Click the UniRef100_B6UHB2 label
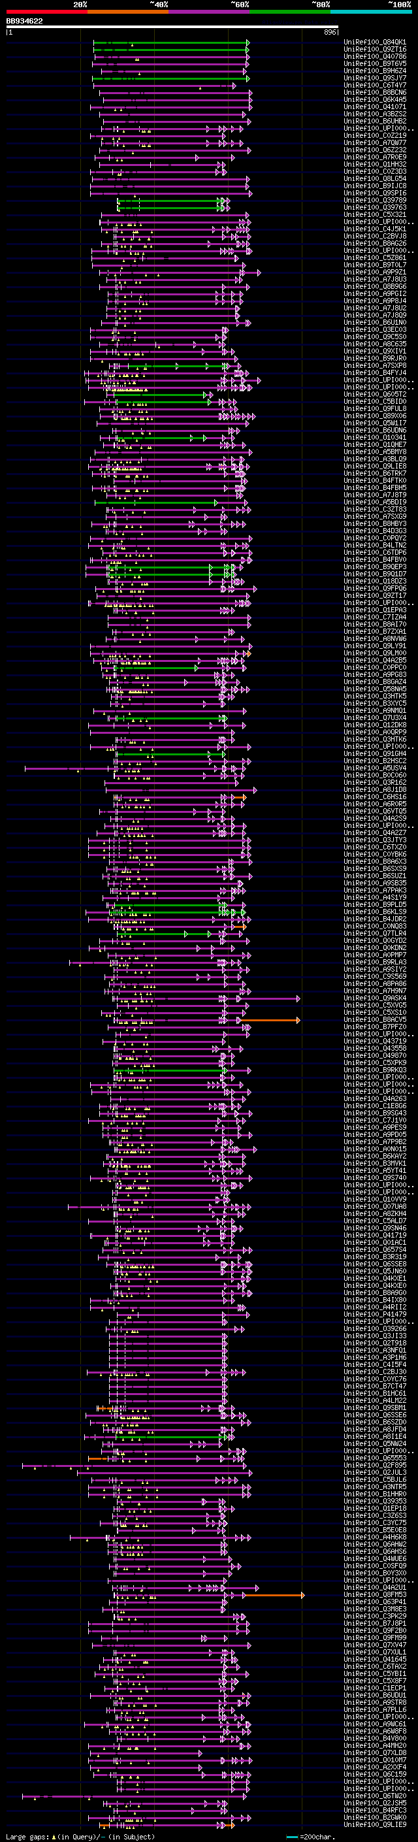This screenshot has width=418, height=1842. pos(375,121)
